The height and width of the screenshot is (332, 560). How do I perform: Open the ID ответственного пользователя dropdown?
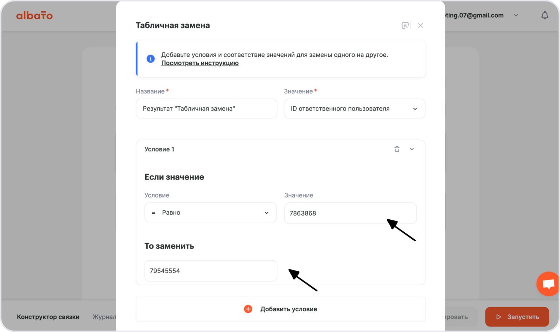click(354, 109)
